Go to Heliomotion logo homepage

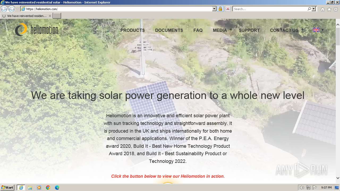coord(36,29)
